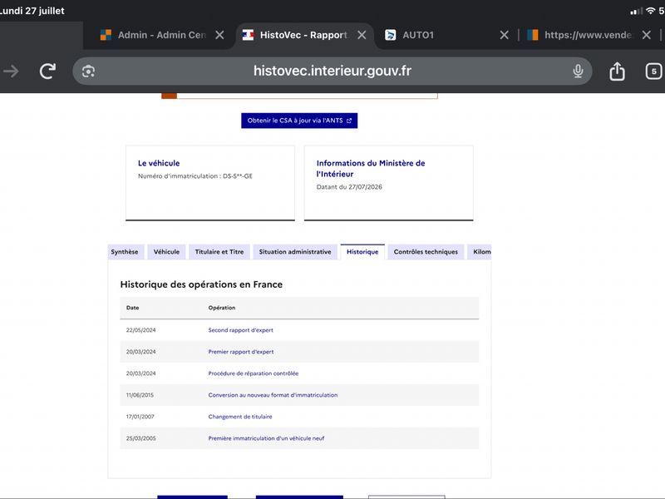Click Changement de titulaire operation

tap(240, 417)
